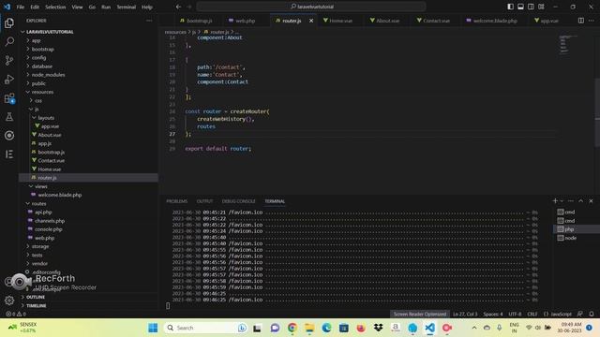Open the Explorer view in activity bar

pos(9,23)
